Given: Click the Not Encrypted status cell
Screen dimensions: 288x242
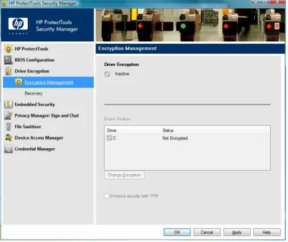Looking at the screenshot, I should pyautogui.click(x=175, y=138).
